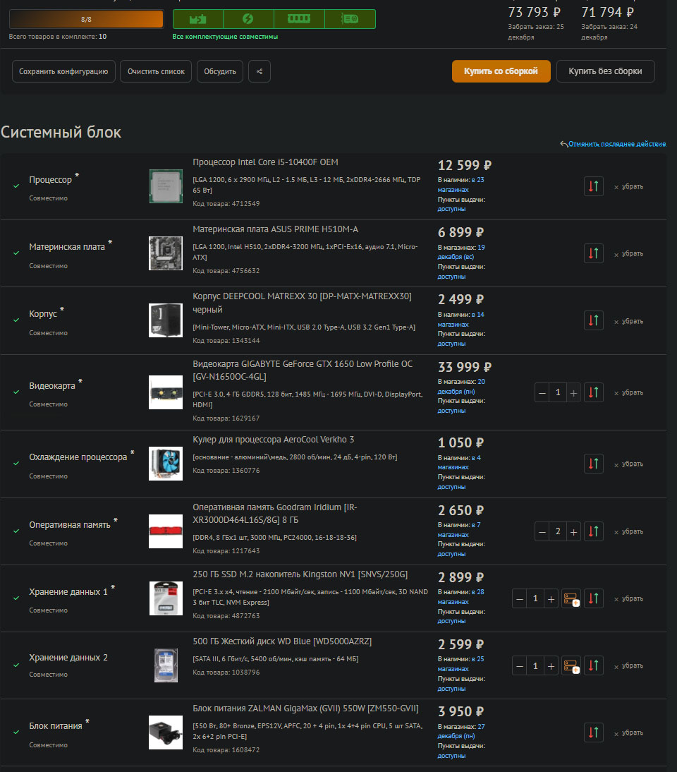The height and width of the screenshot is (772, 677).
Task: Decrease quantity of WD Blue hard drive
Action: [520, 666]
